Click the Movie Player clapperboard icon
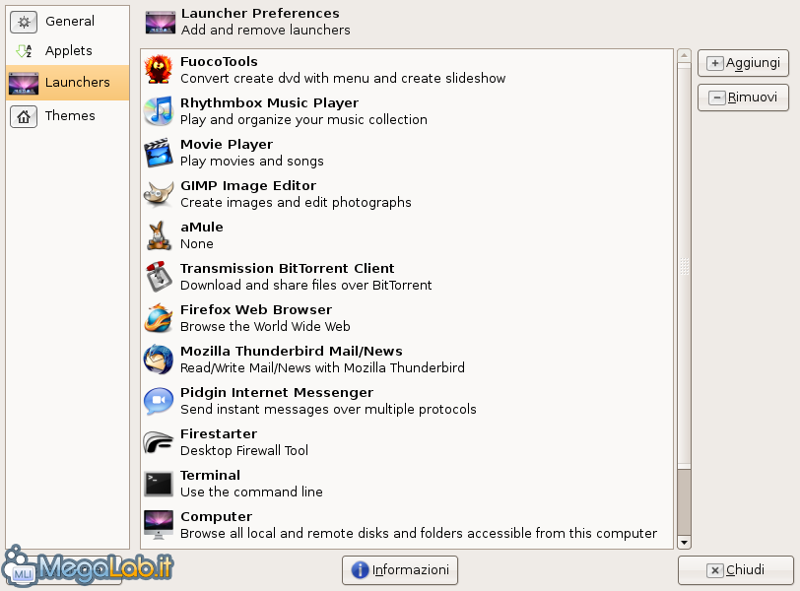Viewport: 800px width, 591px height. click(x=159, y=152)
